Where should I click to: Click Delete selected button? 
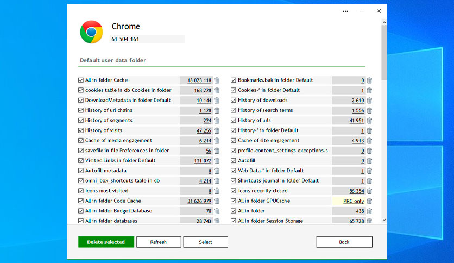[106, 242]
